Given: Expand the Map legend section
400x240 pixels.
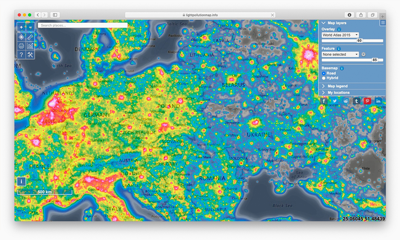Looking at the screenshot, I should pyautogui.click(x=337, y=86).
